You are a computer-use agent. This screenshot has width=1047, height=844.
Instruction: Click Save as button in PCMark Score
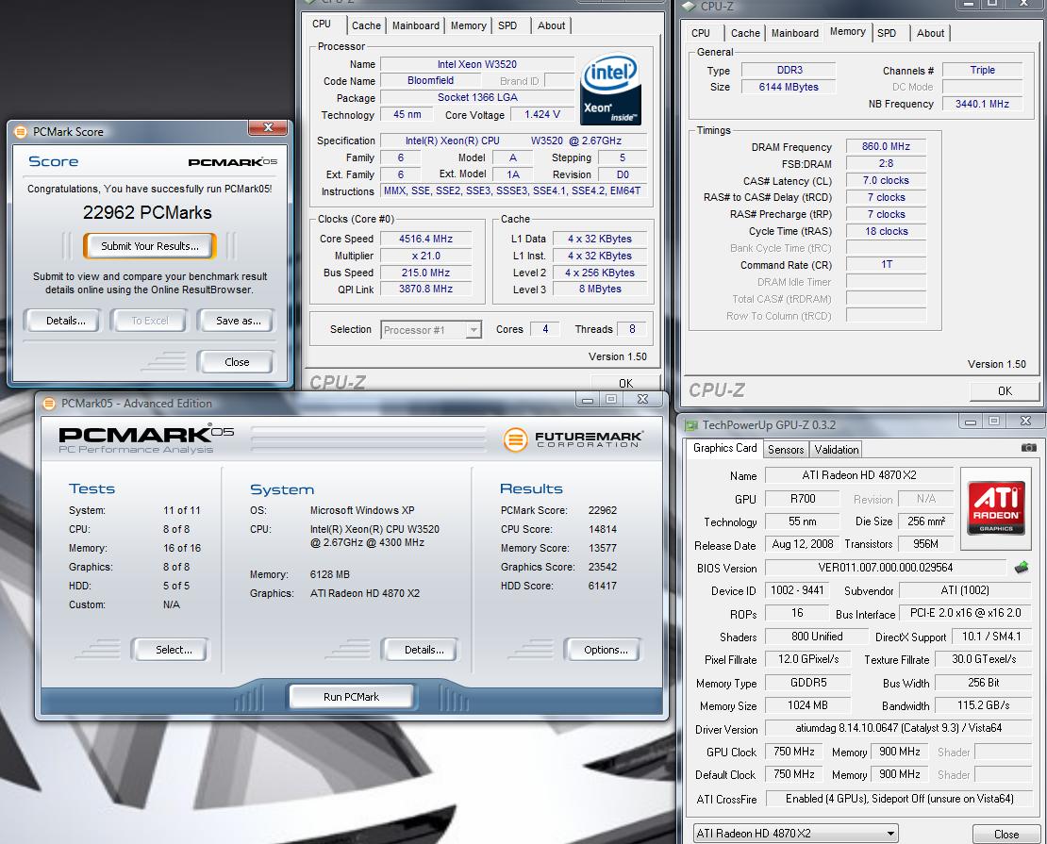point(239,321)
